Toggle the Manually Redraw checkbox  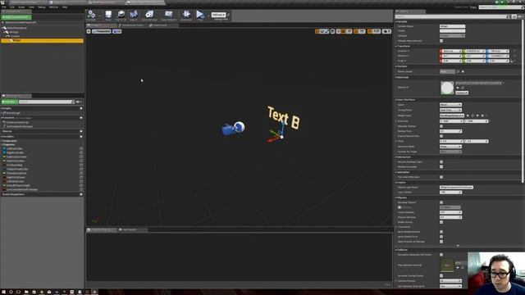coord(441,126)
